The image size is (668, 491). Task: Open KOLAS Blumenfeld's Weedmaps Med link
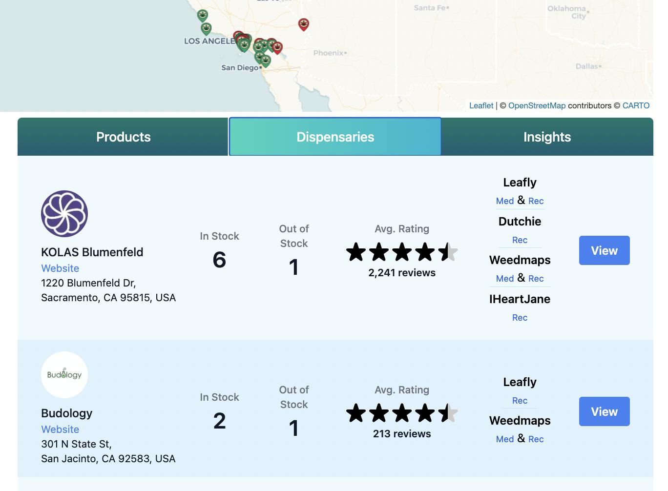click(x=505, y=279)
